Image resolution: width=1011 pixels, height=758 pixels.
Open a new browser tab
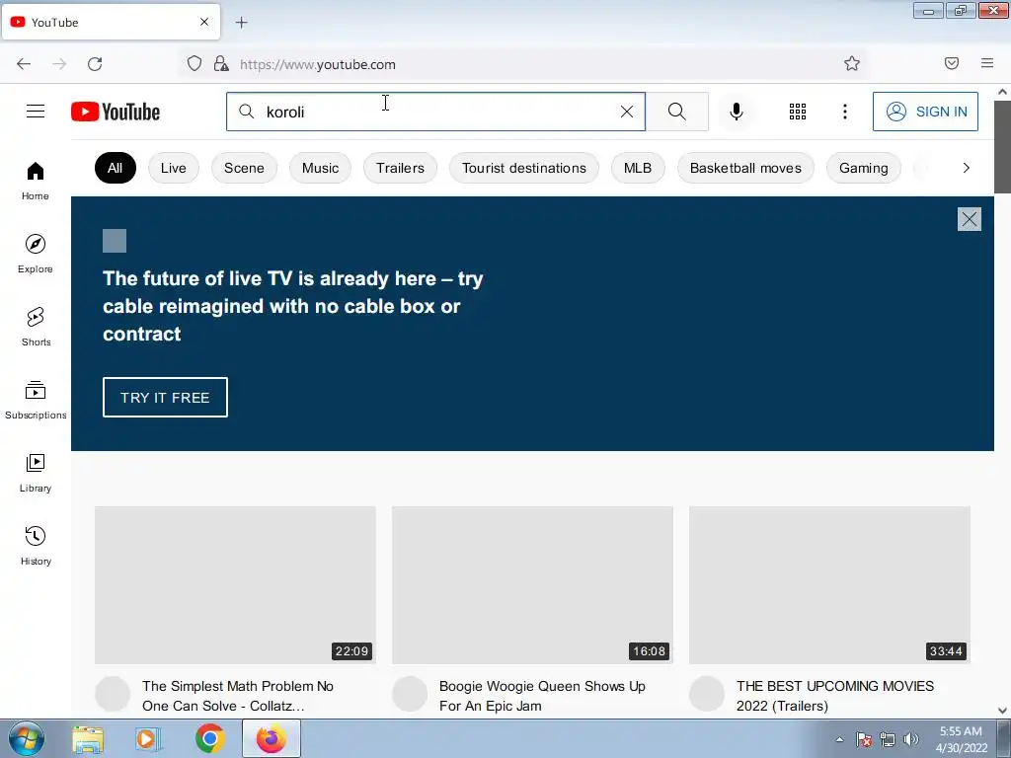click(x=242, y=23)
